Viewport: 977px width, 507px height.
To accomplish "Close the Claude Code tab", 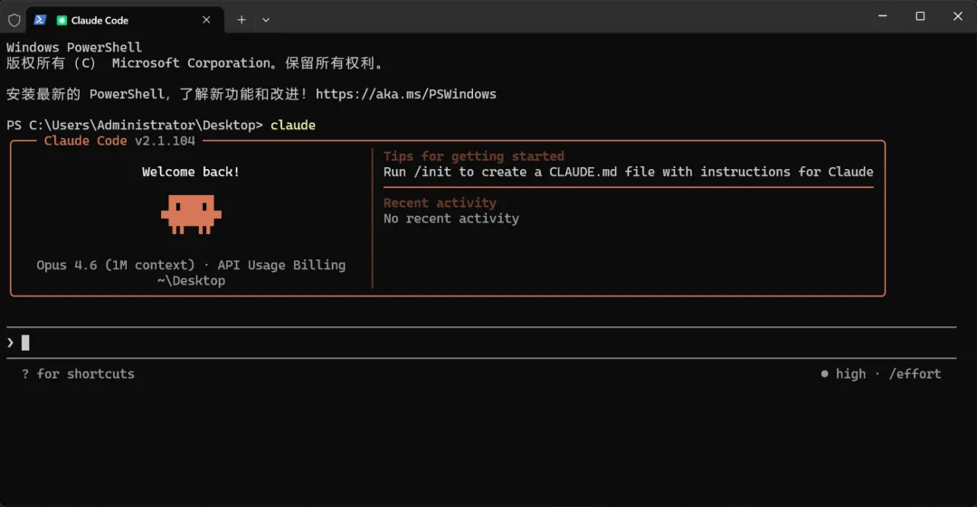I will point(206,20).
